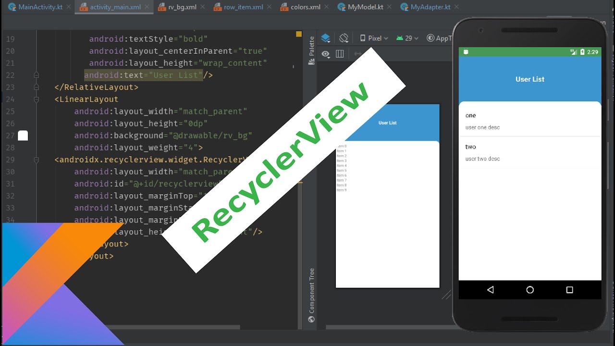Click the layout_centerInParent attribute line

(x=178, y=51)
